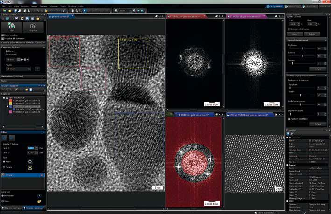331x214 pixels.
Task: Select the inside annular mask icon
Action: [x=30, y=161]
